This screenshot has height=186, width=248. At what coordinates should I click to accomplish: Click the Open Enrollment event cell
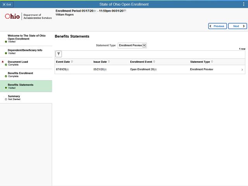tap(143, 69)
